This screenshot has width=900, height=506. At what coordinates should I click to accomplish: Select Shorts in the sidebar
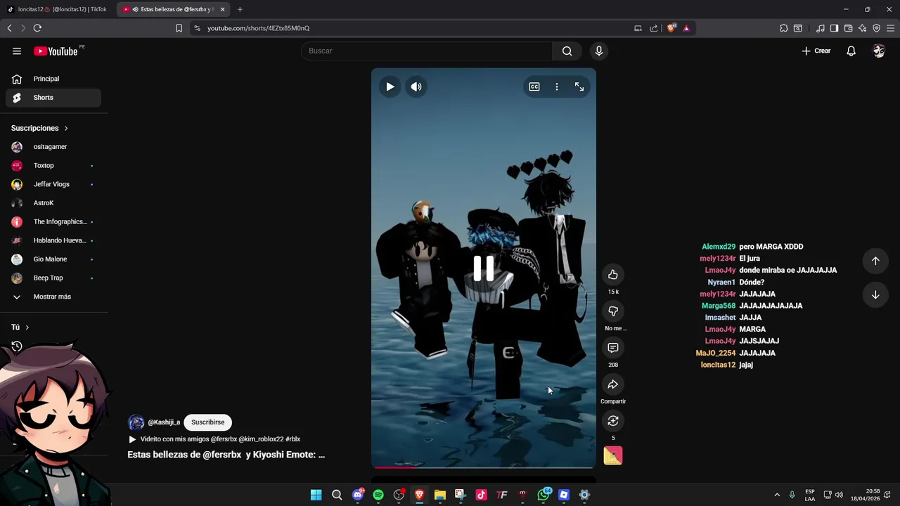(53, 98)
